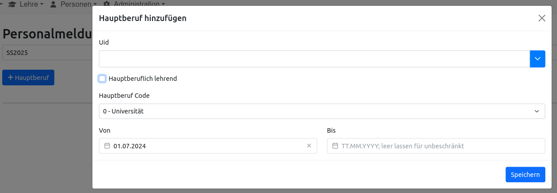Enable the Hauptberuflich lehrend checkbox
This screenshot has height=193, width=557.
pyautogui.click(x=102, y=79)
